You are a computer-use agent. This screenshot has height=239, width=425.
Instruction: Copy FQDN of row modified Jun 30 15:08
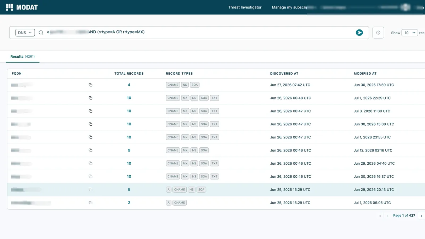[90, 124]
